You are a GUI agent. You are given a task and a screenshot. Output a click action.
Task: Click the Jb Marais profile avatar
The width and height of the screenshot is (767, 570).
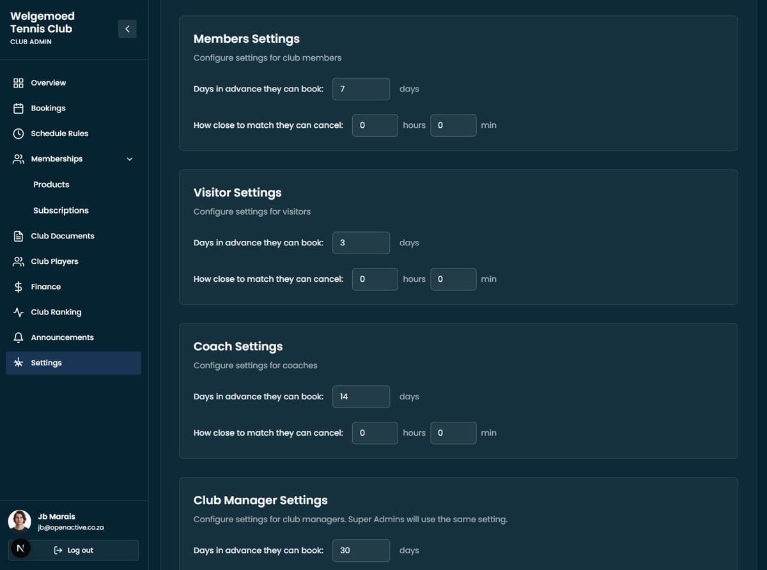click(20, 521)
